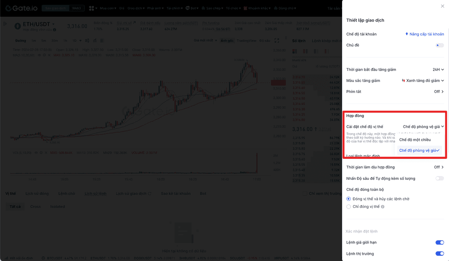Expand the Phím tắt Off setting

[438, 92]
